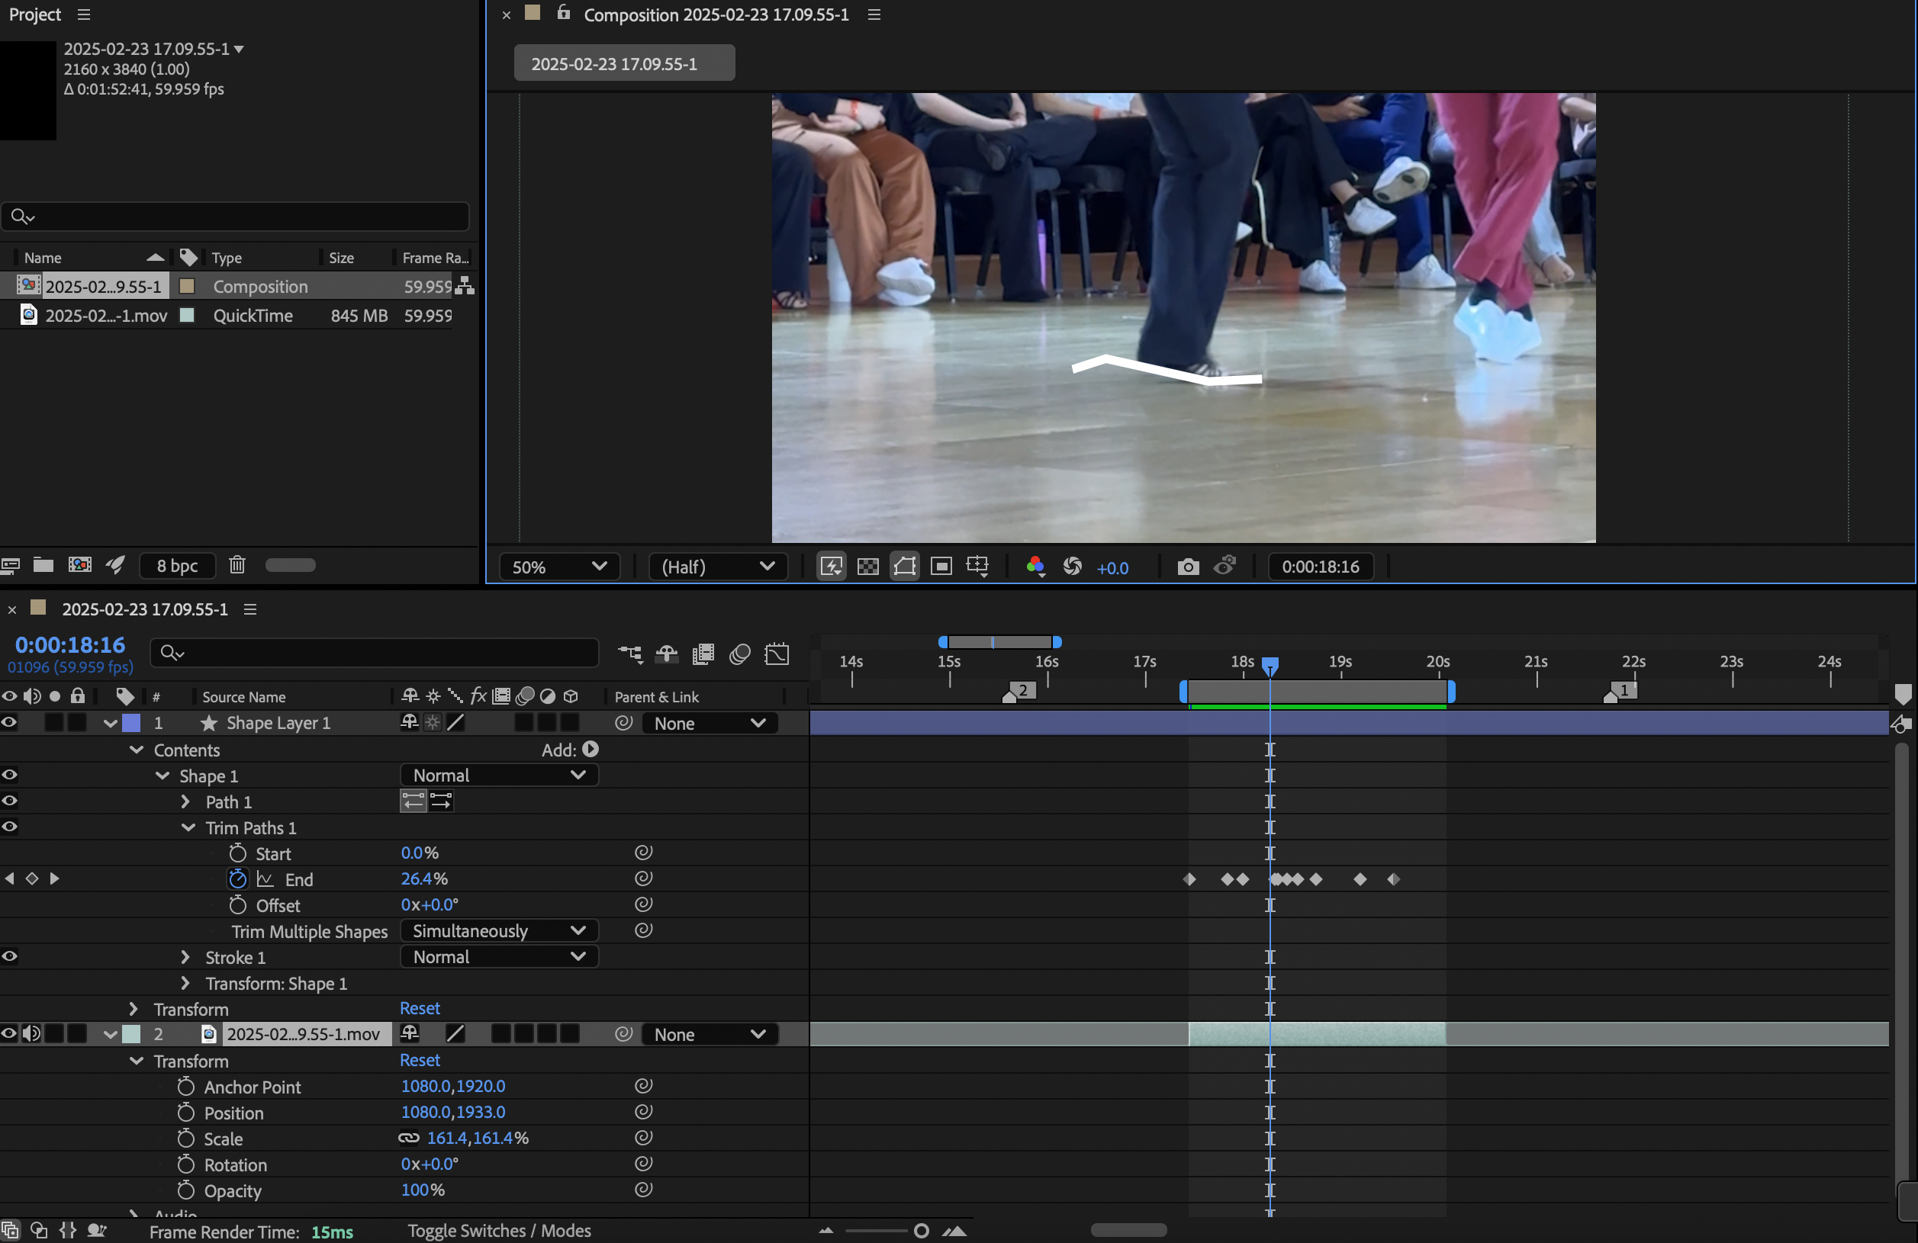
Task: Expand the Path 1 property group
Action: tap(185, 801)
